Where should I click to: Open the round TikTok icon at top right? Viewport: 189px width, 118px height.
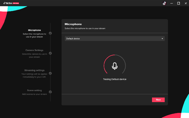(x=164, y=3)
